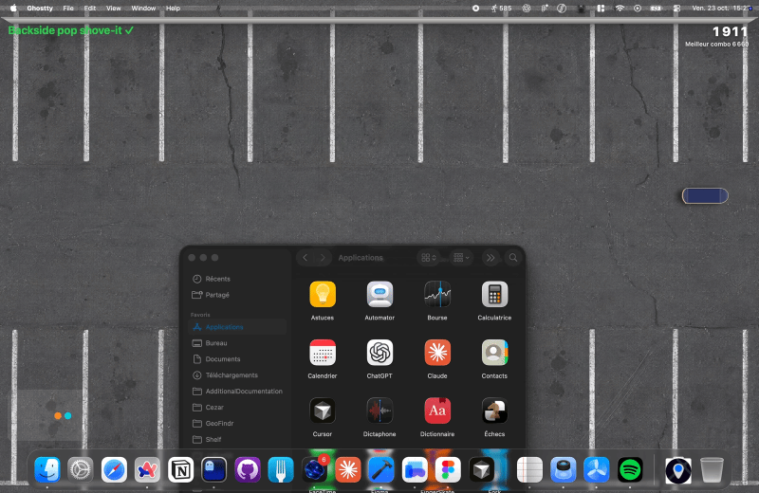Go forward in Finder window

pos(323,257)
